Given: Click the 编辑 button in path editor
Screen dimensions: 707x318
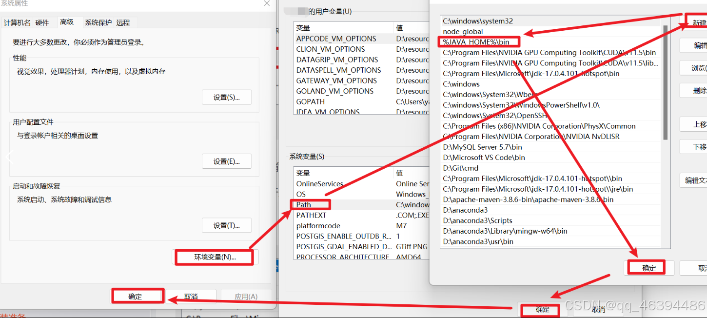Looking at the screenshot, I should [x=694, y=45].
